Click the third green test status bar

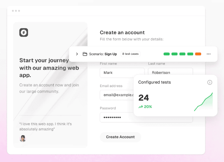point(182,54)
